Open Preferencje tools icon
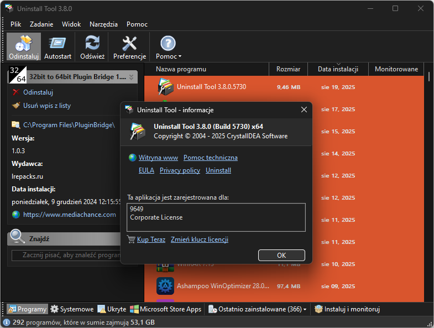Image resolution: width=434 pixels, height=328 pixels. tap(129, 43)
